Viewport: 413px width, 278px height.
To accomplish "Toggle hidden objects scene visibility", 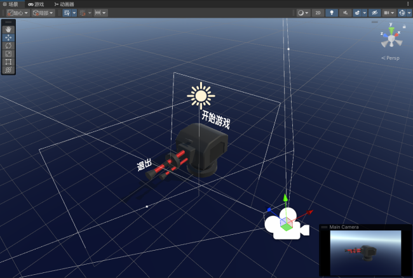I will pos(375,13).
